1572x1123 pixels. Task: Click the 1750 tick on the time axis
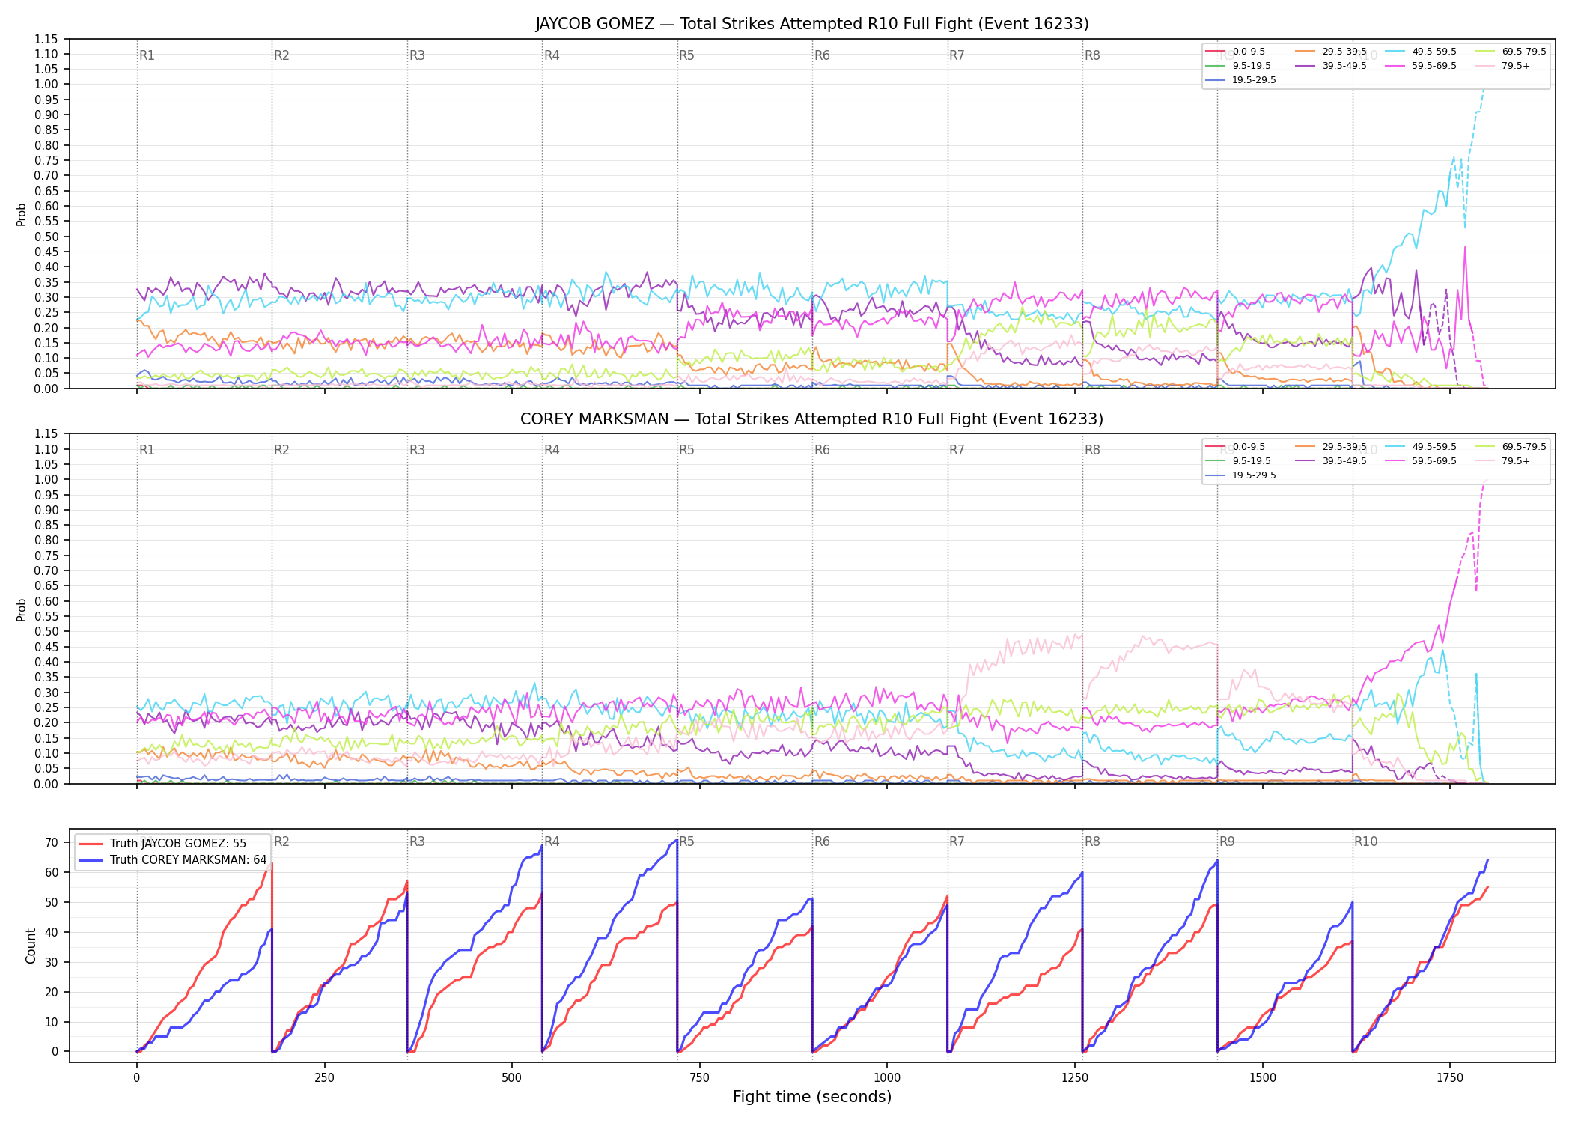coord(1450,1078)
